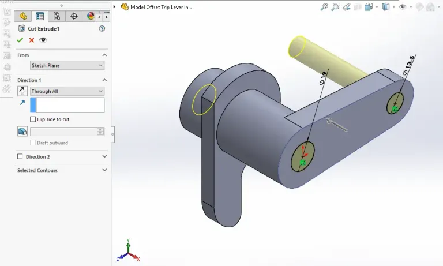Click the Reverse Direction arrow button

point(22,91)
